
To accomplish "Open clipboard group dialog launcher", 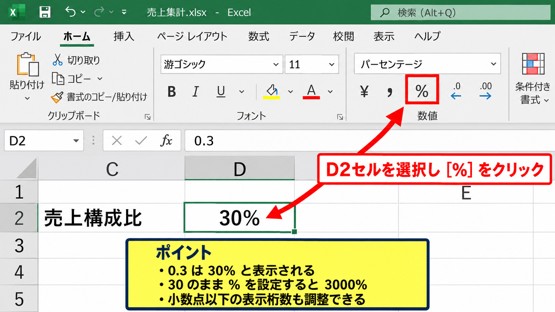I will (x=148, y=117).
